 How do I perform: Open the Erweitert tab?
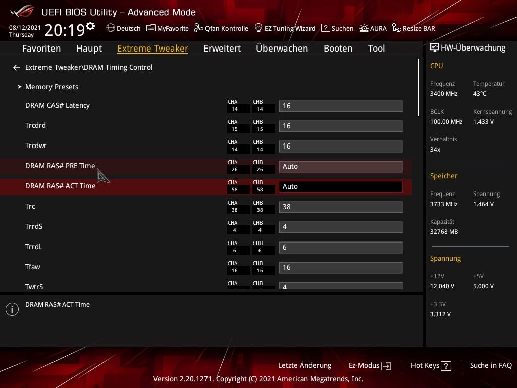(x=222, y=48)
